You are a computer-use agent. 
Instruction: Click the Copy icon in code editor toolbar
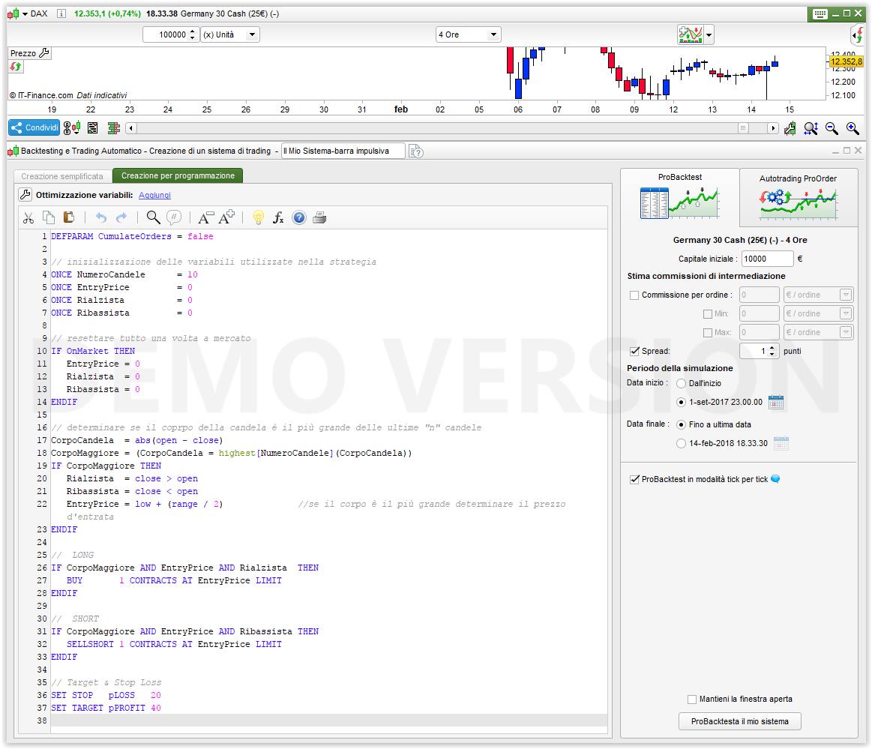click(x=49, y=217)
